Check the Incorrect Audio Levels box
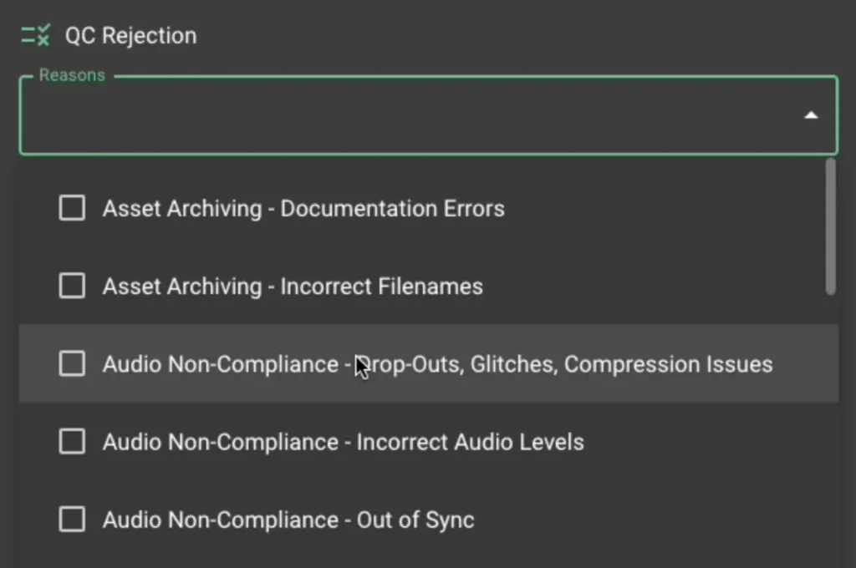Image resolution: width=856 pixels, height=568 pixels. click(72, 442)
